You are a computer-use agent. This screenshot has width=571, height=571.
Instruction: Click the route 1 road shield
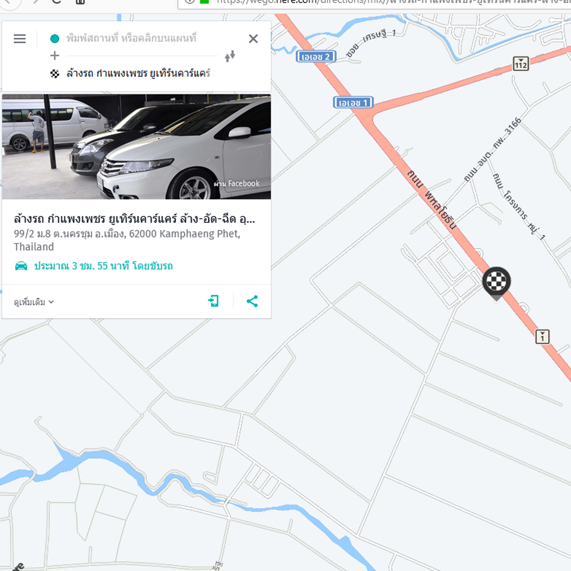542,337
